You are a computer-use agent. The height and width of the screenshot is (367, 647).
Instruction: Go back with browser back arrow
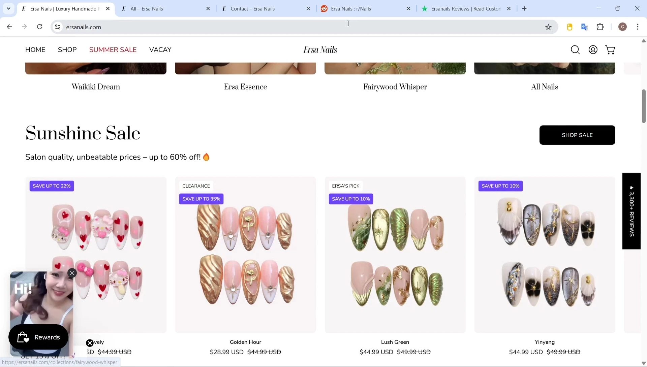pyautogui.click(x=9, y=27)
